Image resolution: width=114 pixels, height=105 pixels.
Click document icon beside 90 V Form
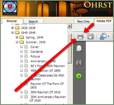(26, 66)
